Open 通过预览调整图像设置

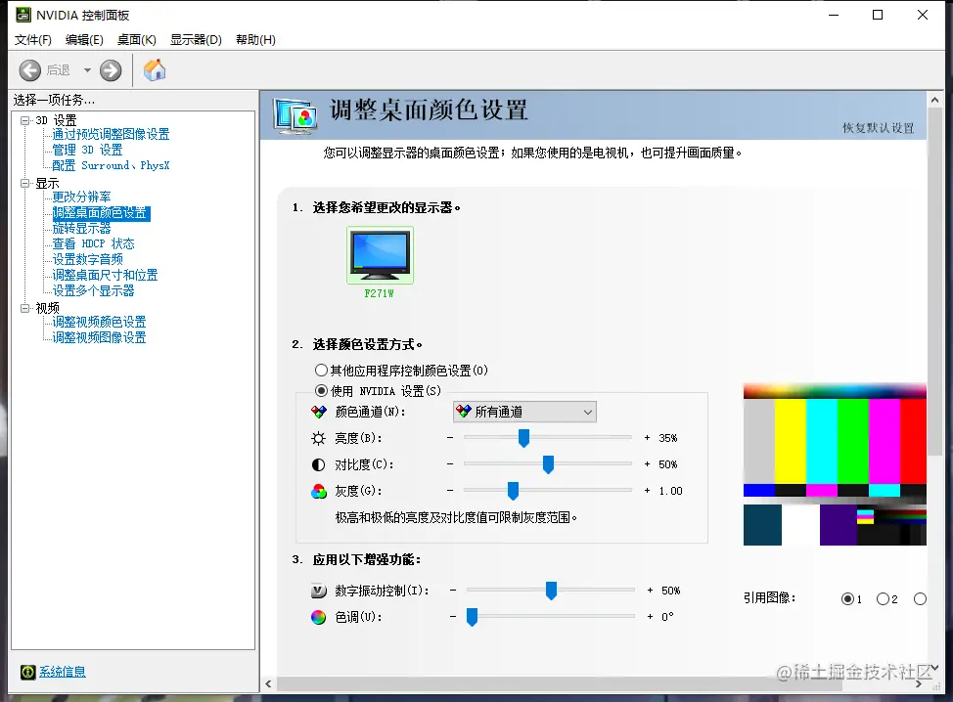[111, 134]
